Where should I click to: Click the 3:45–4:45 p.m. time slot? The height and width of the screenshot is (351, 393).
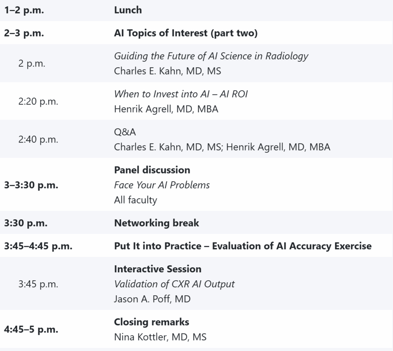[38, 246]
